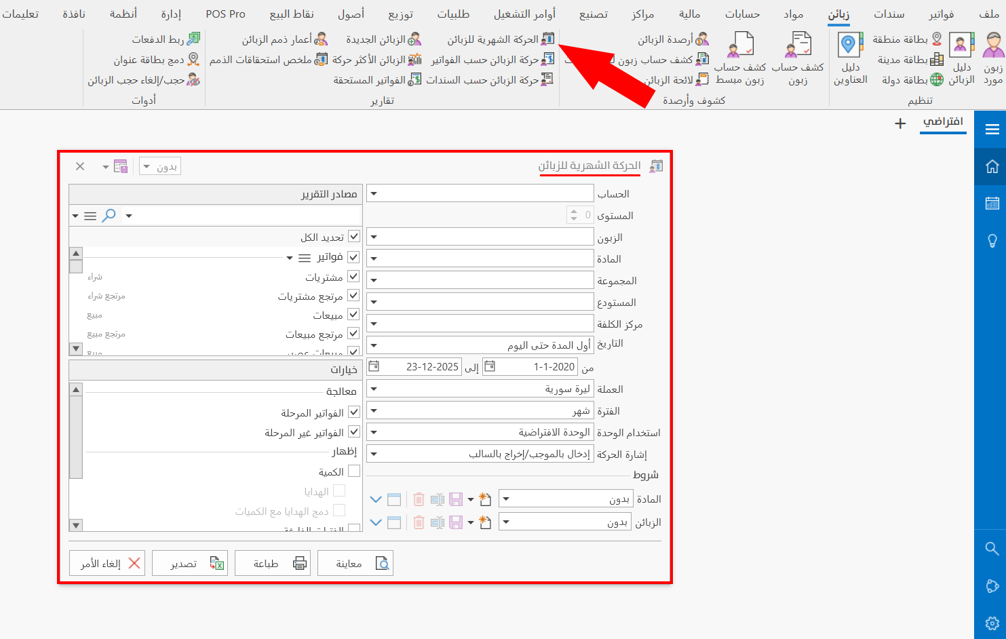Open the تعليمات menu
Image resolution: width=1006 pixels, height=639 pixels.
point(22,14)
